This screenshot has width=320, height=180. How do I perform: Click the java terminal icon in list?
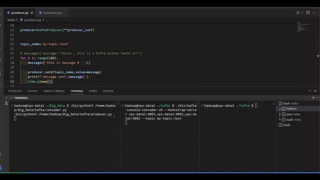pyautogui.click(x=283, y=114)
